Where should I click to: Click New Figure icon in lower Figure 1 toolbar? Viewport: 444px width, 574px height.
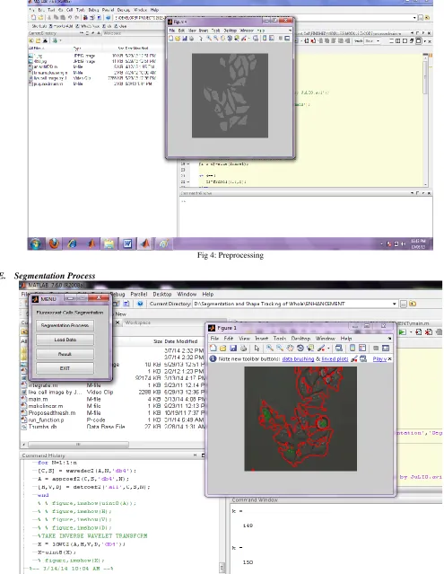pyautogui.click(x=213, y=349)
